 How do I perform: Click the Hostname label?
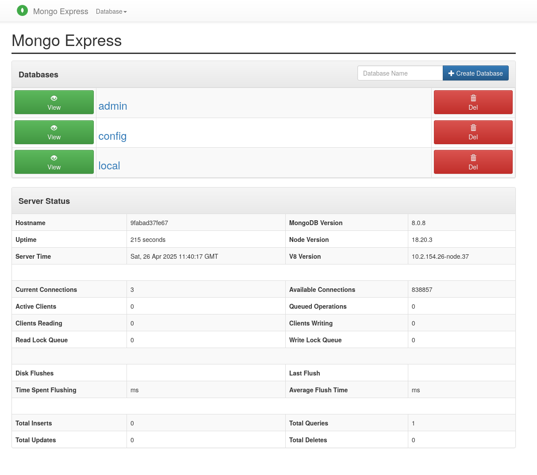pos(31,223)
